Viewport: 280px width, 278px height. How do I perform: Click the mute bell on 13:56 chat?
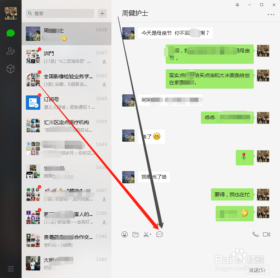pyautogui.click(x=104, y=222)
